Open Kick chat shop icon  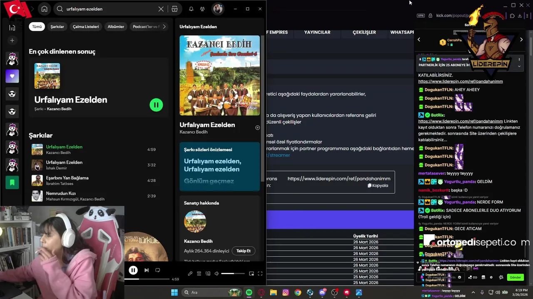pyautogui.click(x=483, y=277)
